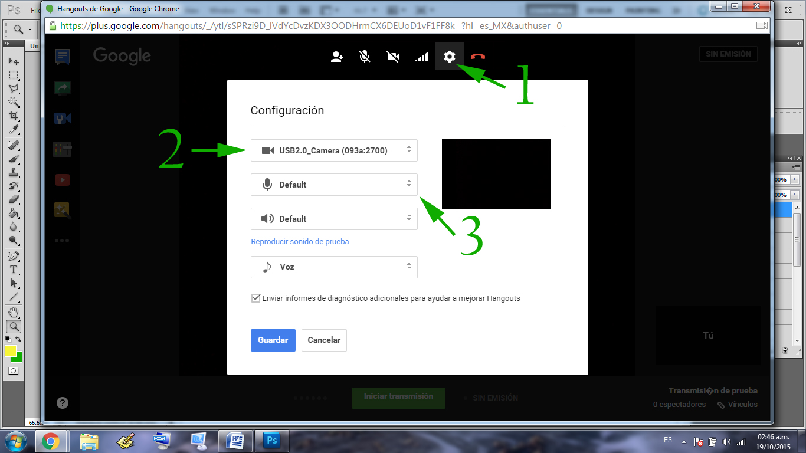Open the Hangouts control room sidebar icon
Screen dimensions: 806x453
(63, 149)
